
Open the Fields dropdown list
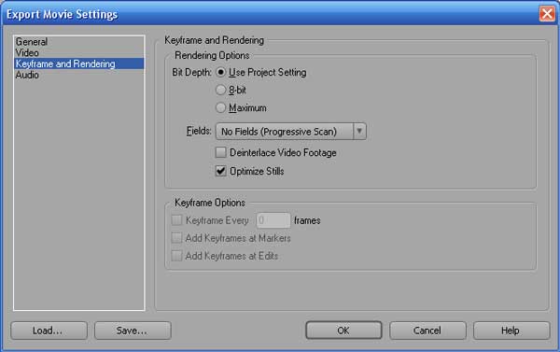pyautogui.click(x=290, y=131)
